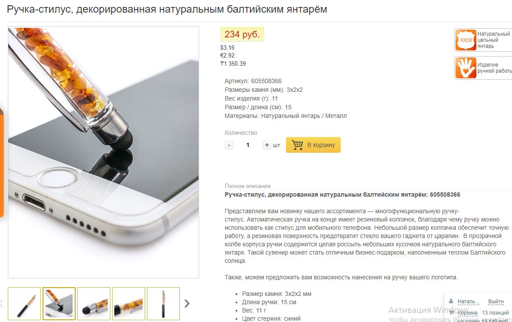This screenshot has height=322, width=512.
Task: Click the 100% natural amber badge icon
Action: (x=465, y=40)
